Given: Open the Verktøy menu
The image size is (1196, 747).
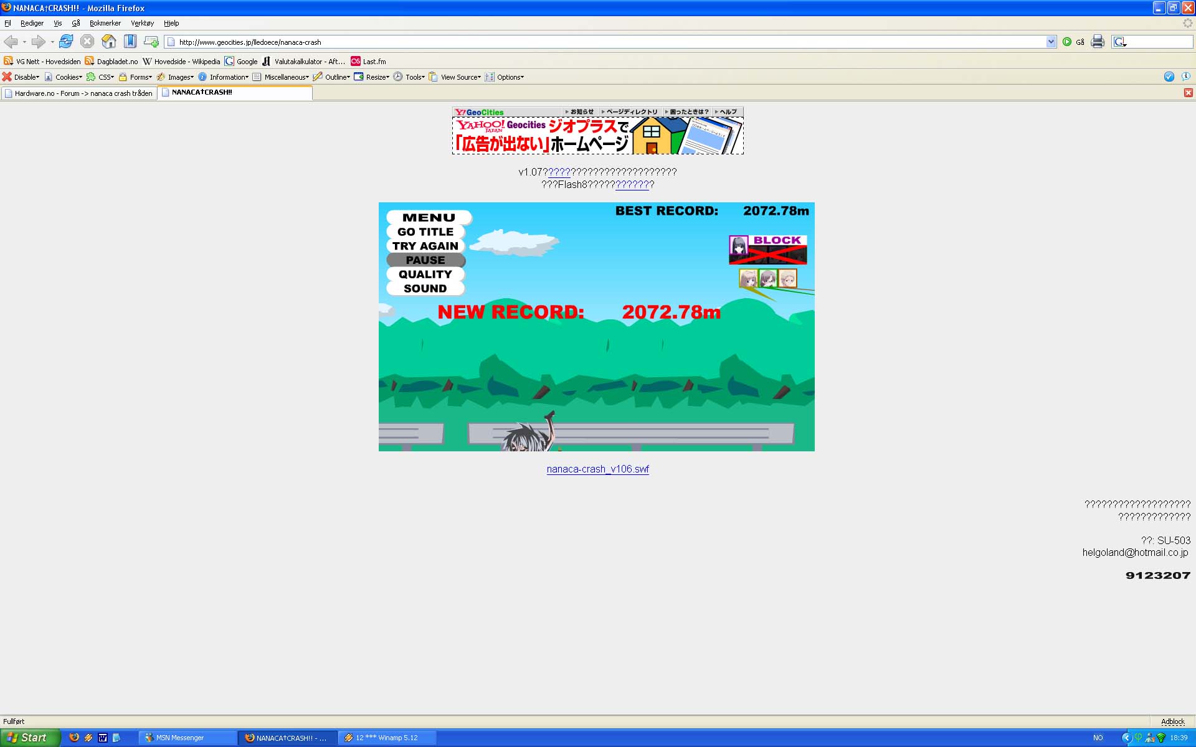Looking at the screenshot, I should 142,23.
